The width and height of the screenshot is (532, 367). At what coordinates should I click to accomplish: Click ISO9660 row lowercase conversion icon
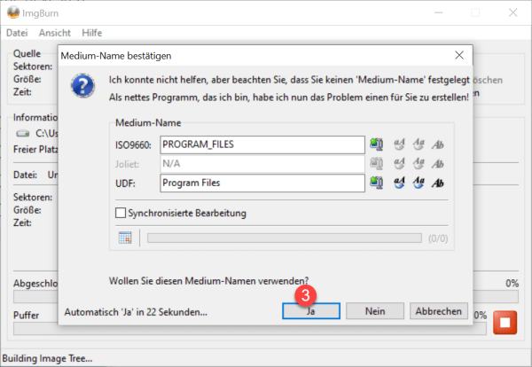point(399,144)
